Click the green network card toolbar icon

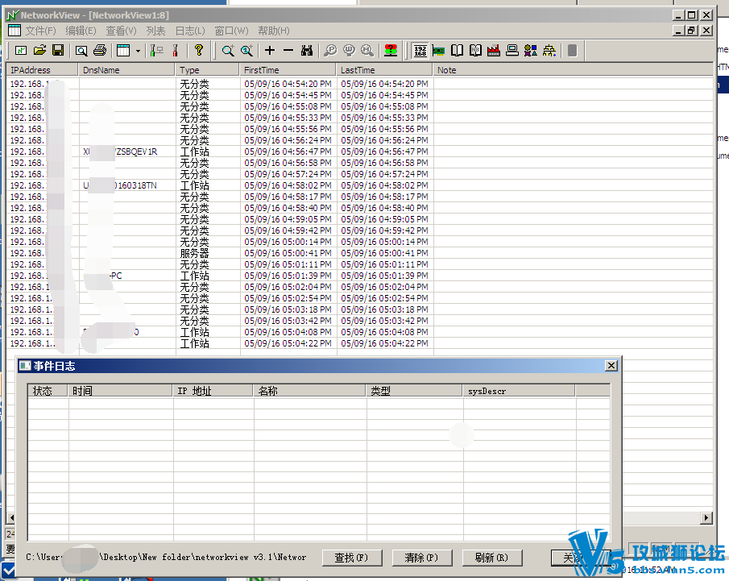(438, 50)
